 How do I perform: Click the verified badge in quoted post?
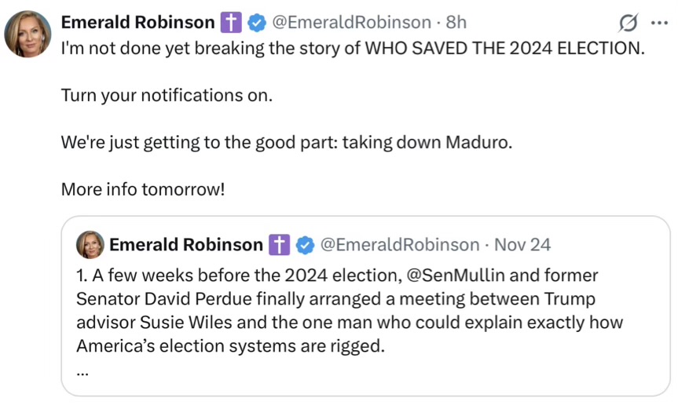pyautogui.click(x=304, y=245)
